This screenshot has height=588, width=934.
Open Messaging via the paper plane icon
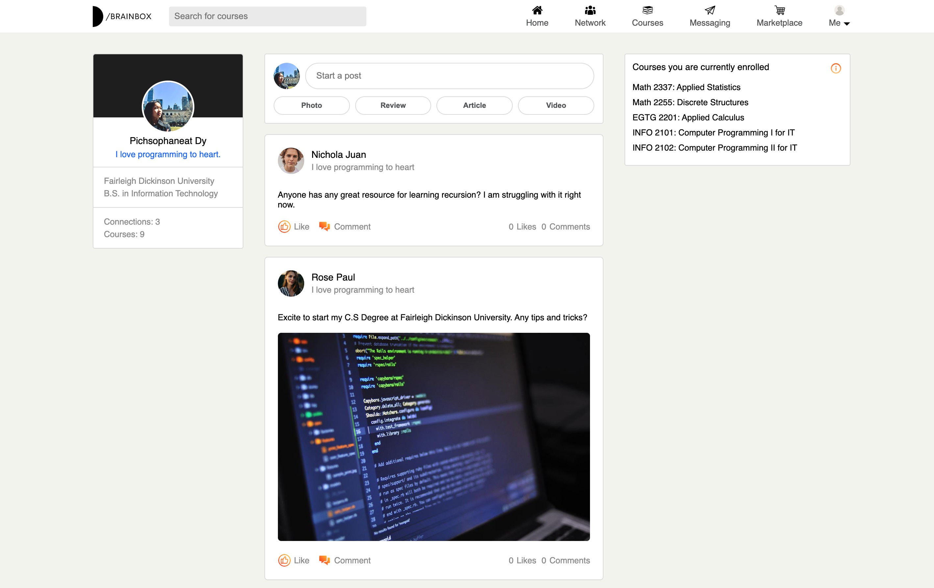click(x=709, y=10)
